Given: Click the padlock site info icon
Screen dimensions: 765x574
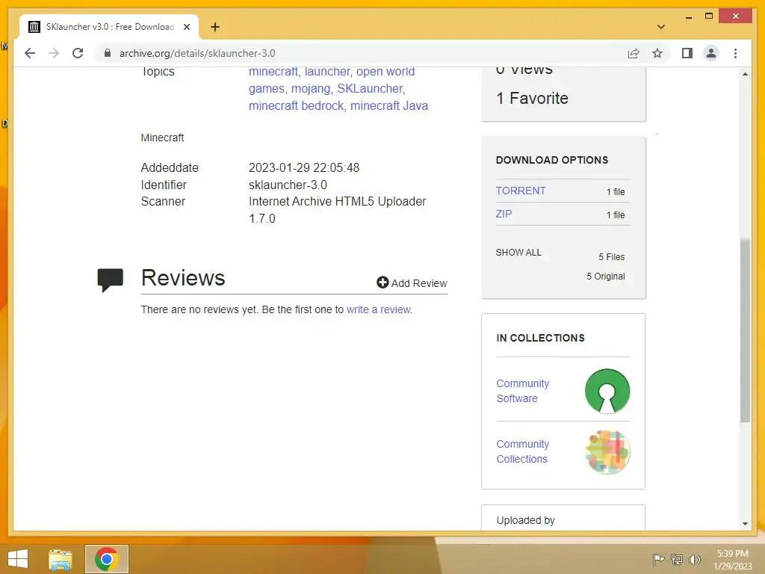Looking at the screenshot, I should (x=108, y=53).
